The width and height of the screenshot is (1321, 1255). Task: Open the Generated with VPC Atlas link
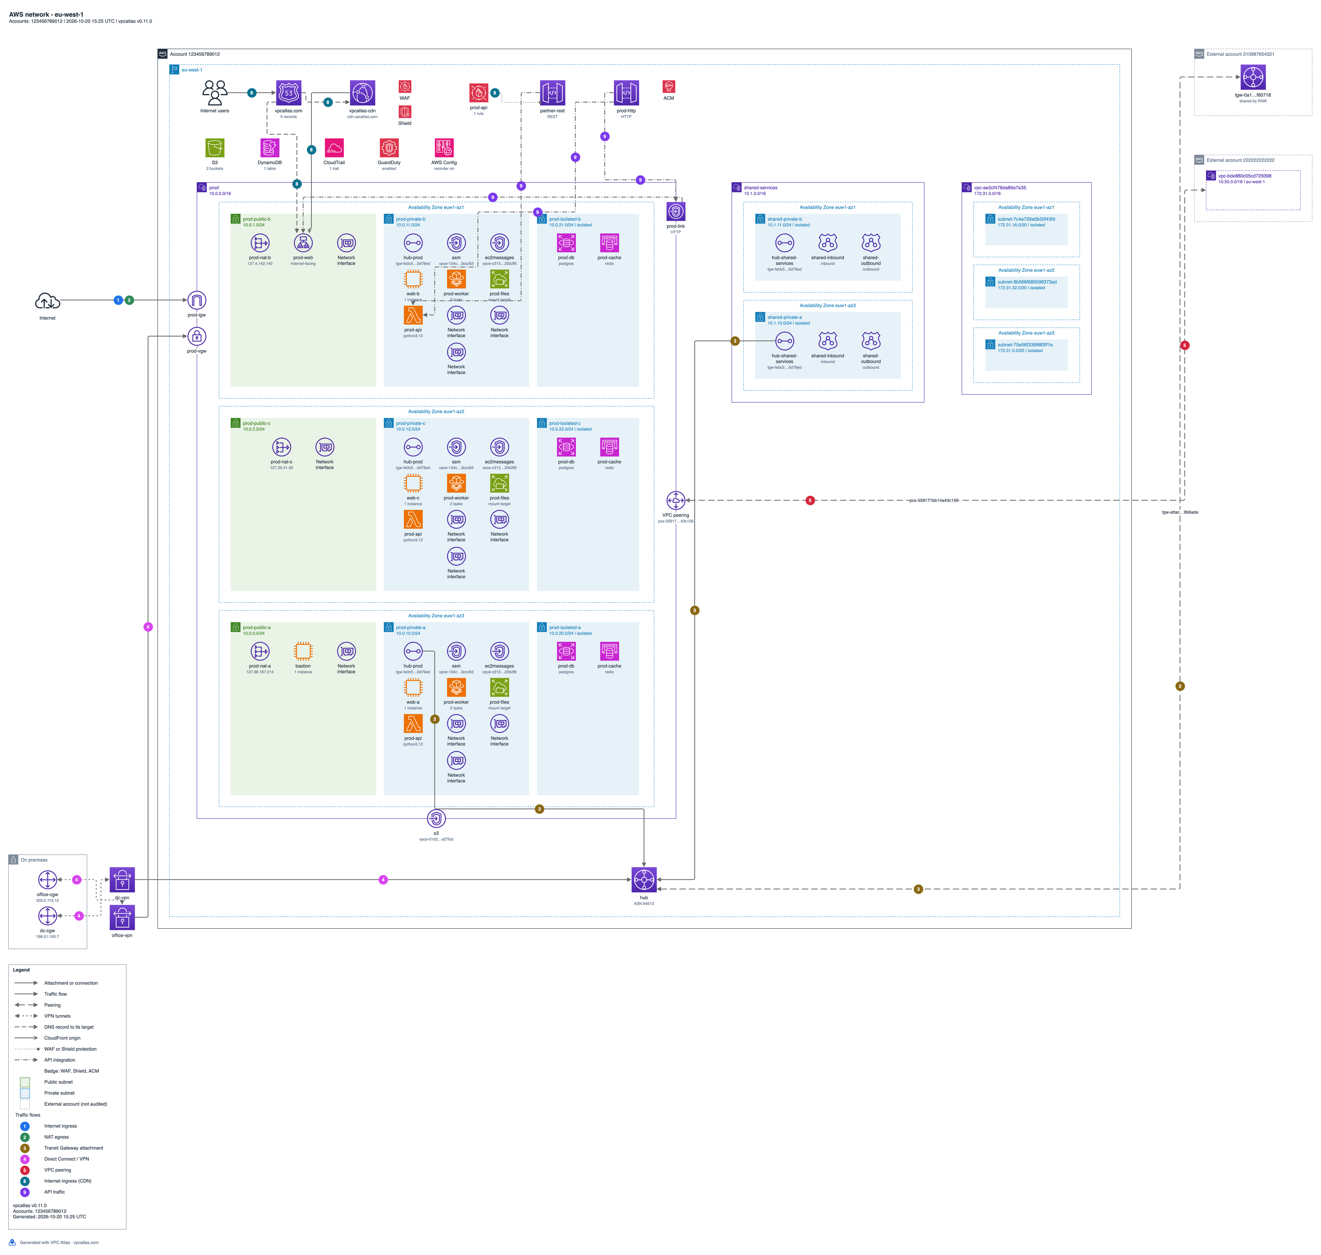(x=59, y=1243)
